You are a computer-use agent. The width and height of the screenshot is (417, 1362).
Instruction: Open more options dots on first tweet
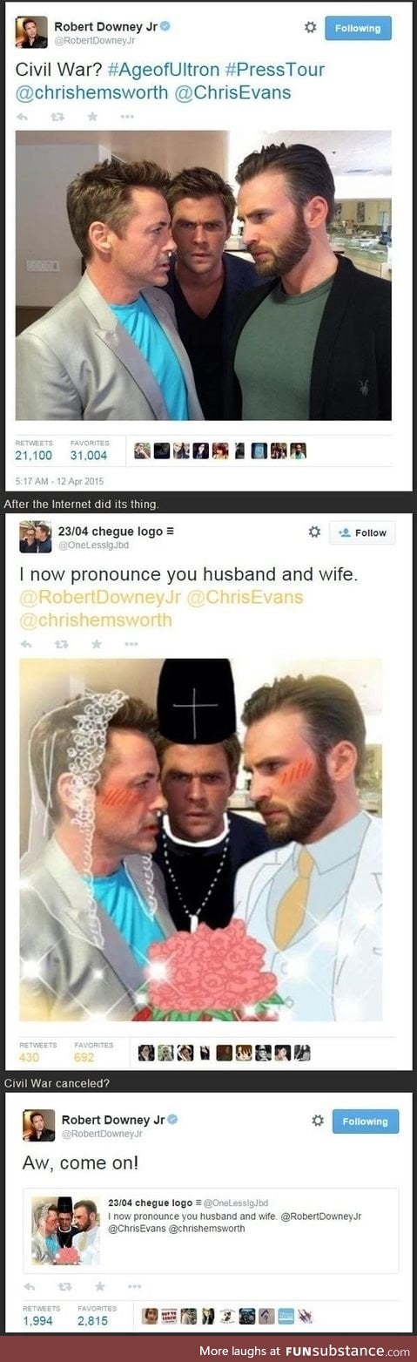(127, 115)
